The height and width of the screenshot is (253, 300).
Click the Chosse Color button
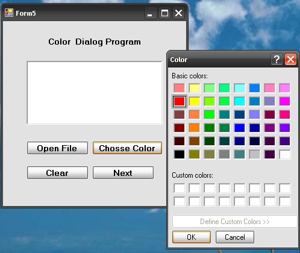[127, 148]
